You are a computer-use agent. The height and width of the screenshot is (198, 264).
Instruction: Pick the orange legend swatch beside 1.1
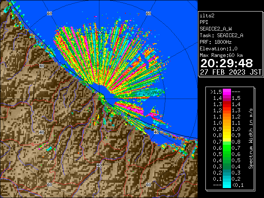coord(227,117)
